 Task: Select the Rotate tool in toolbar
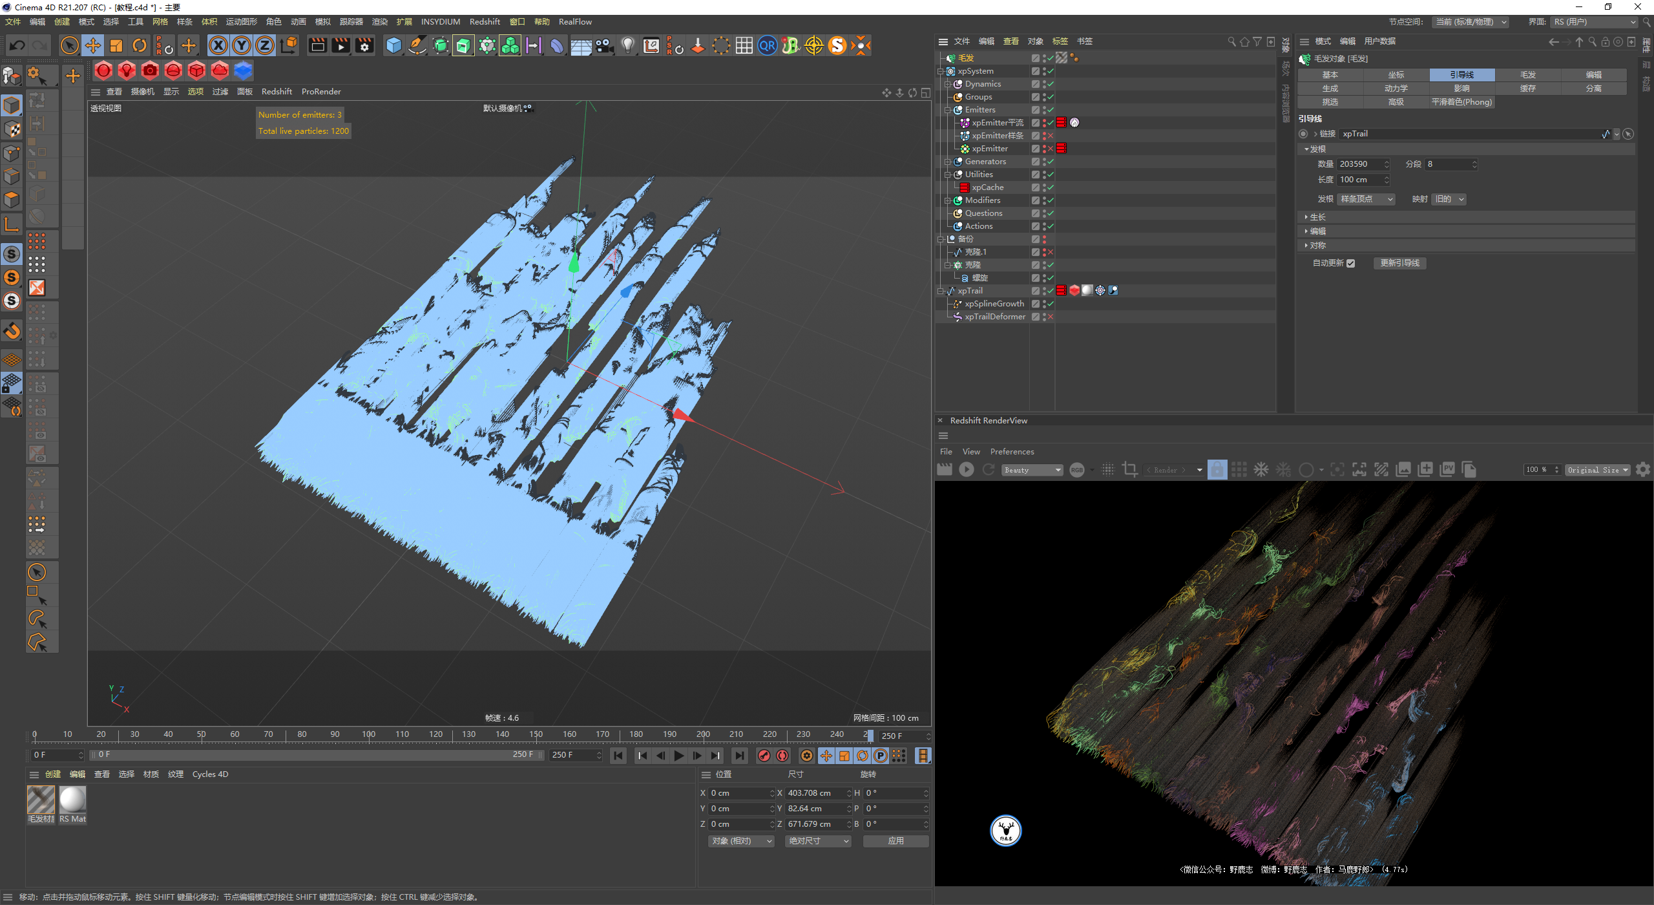point(140,45)
